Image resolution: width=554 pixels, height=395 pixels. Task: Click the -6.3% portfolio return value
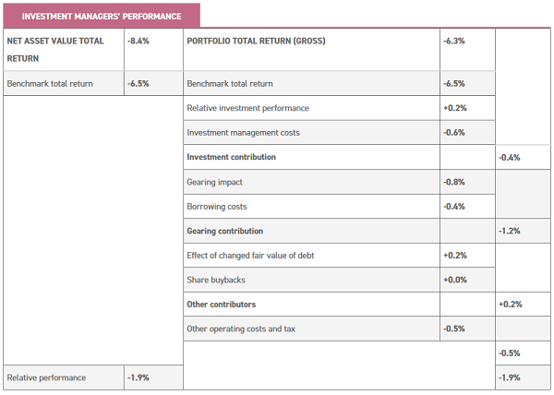coord(453,42)
